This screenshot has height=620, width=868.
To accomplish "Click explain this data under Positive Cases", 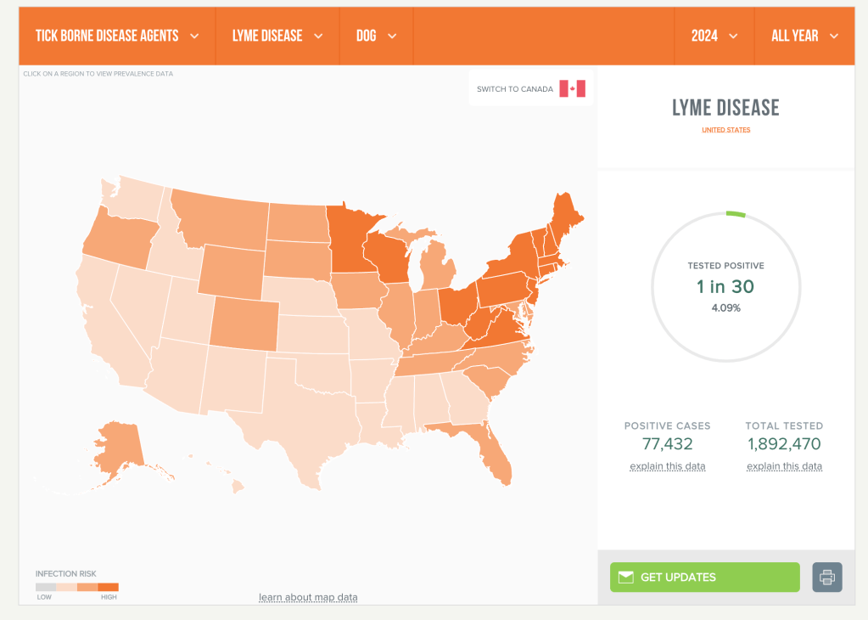I will (667, 465).
